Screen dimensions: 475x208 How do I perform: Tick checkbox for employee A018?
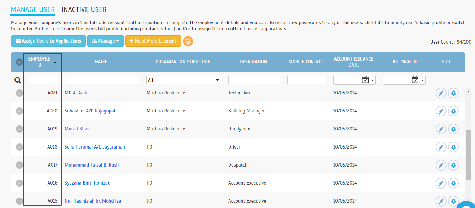pyautogui.click(x=19, y=147)
